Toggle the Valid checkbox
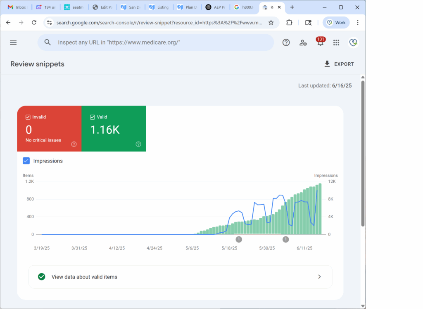423x309 pixels. [92, 117]
